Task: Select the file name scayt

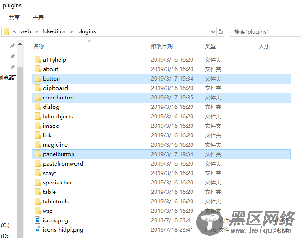Action: (49, 173)
